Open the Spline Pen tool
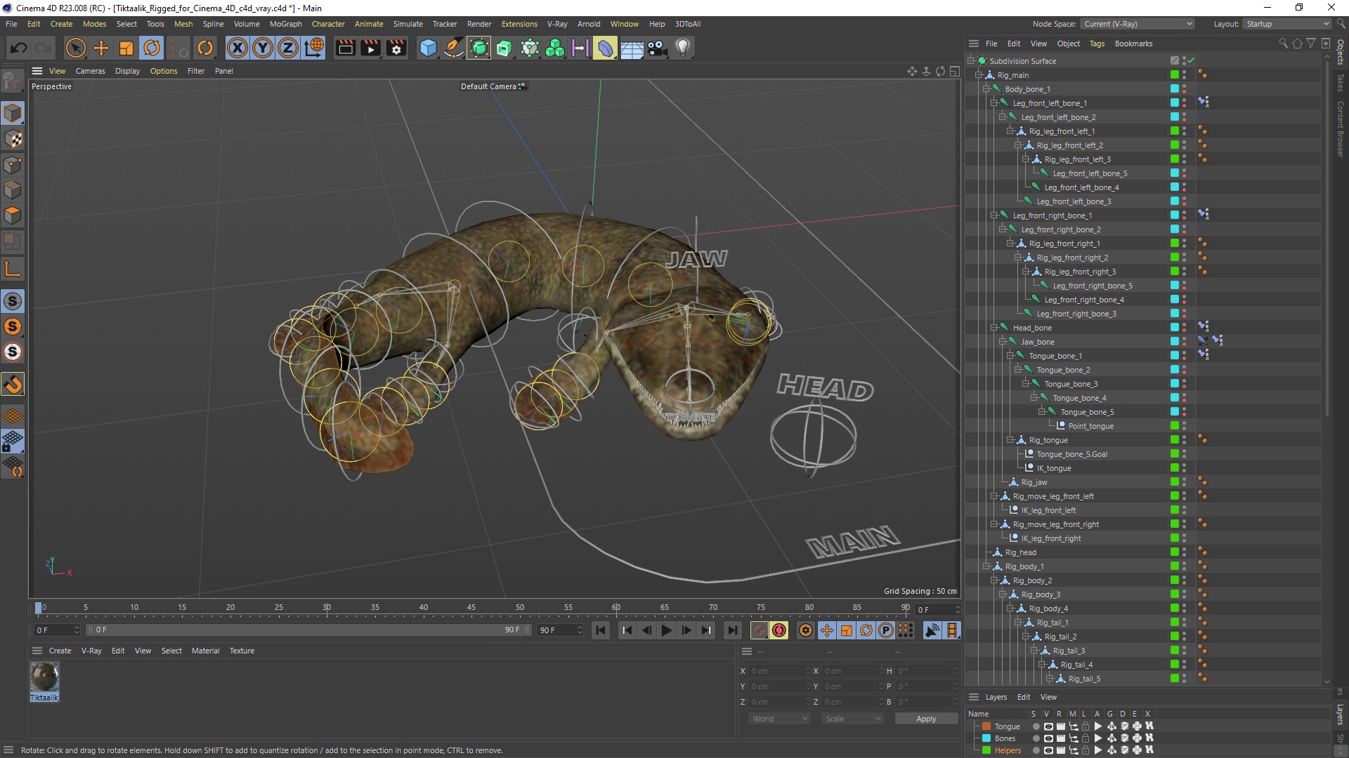 (x=454, y=48)
